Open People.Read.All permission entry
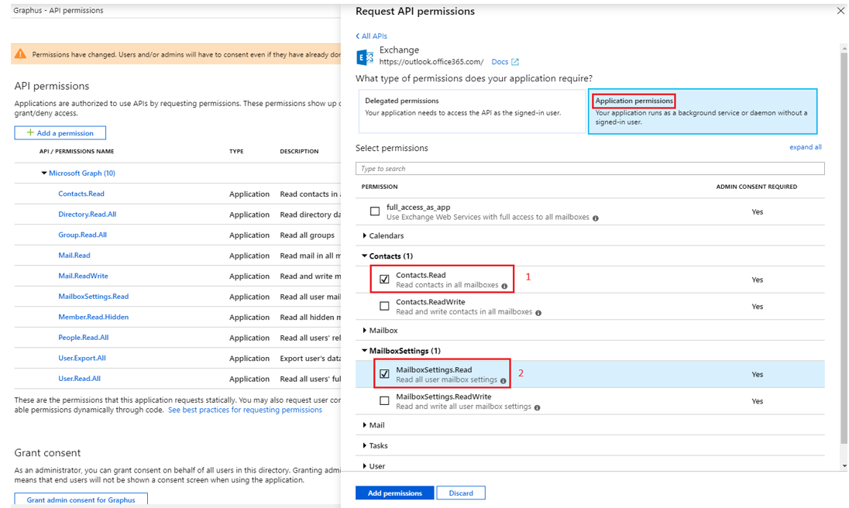The width and height of the screenshot is (849, 508). pyautogui.click(x=84, y=338)
